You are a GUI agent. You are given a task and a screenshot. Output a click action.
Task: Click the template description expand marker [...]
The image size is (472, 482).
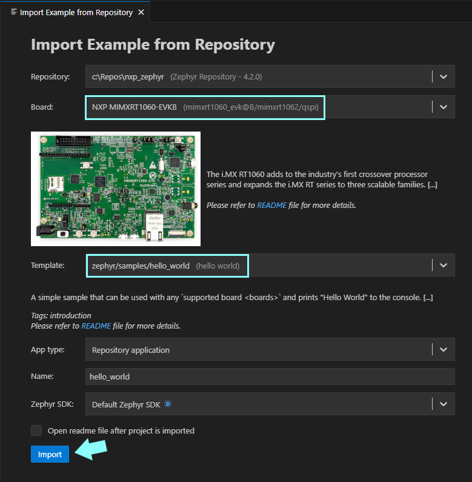[428, 298]
